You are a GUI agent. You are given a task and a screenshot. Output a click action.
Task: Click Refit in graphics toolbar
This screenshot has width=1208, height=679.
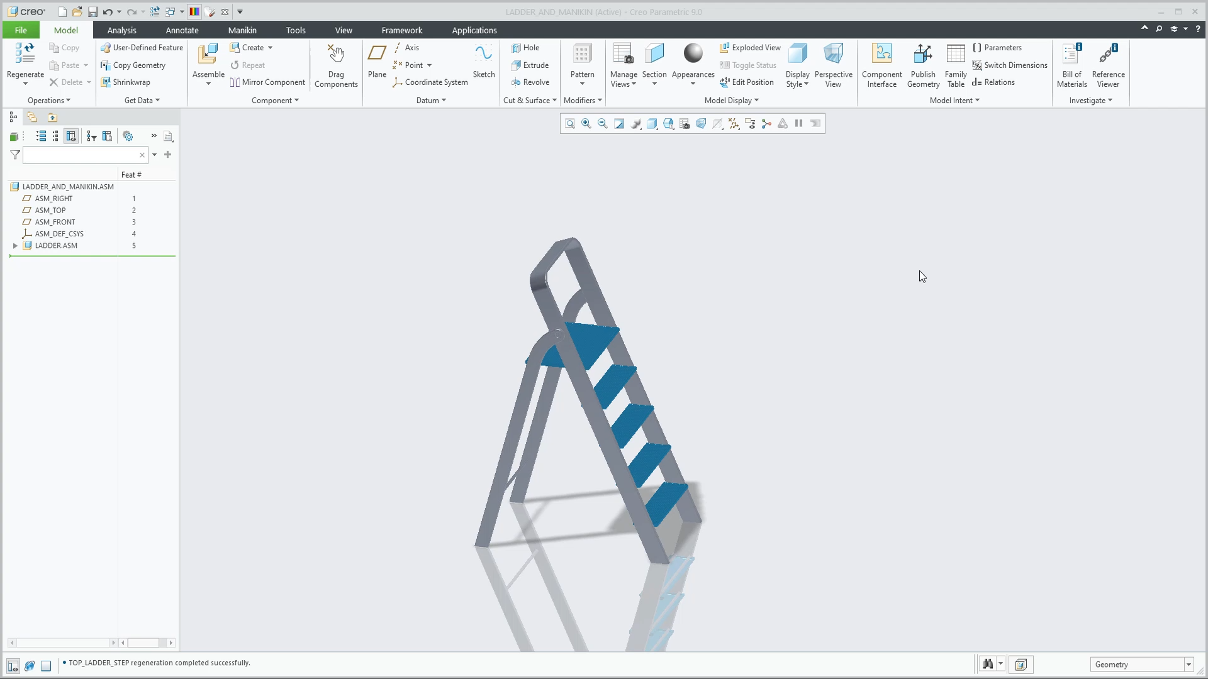[x=570, y=124]
